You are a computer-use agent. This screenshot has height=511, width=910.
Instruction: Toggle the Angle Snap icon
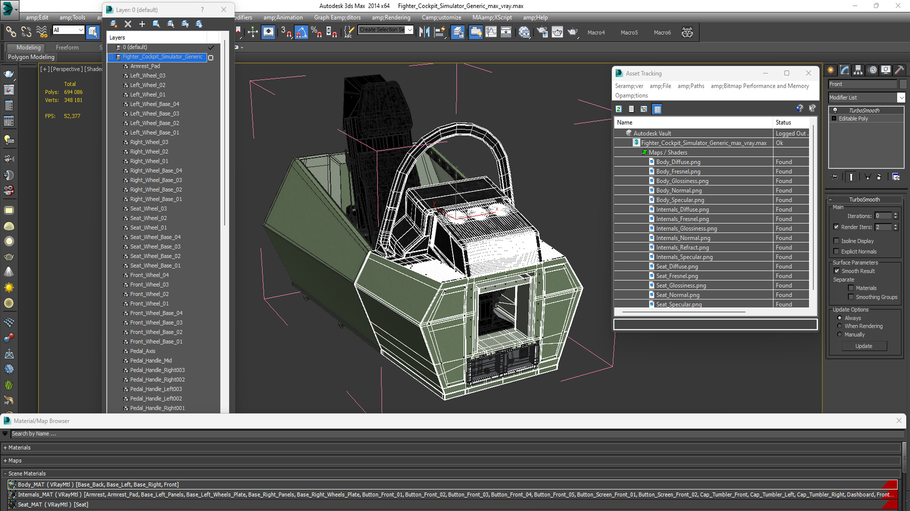click(x=301, y=32)
